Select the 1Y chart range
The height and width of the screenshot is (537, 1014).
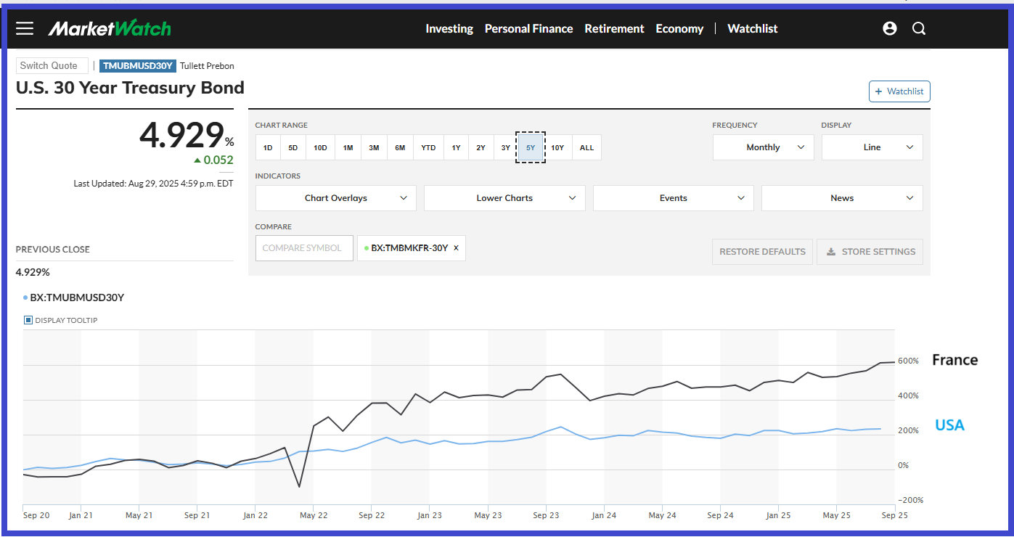tap(456, 147)
